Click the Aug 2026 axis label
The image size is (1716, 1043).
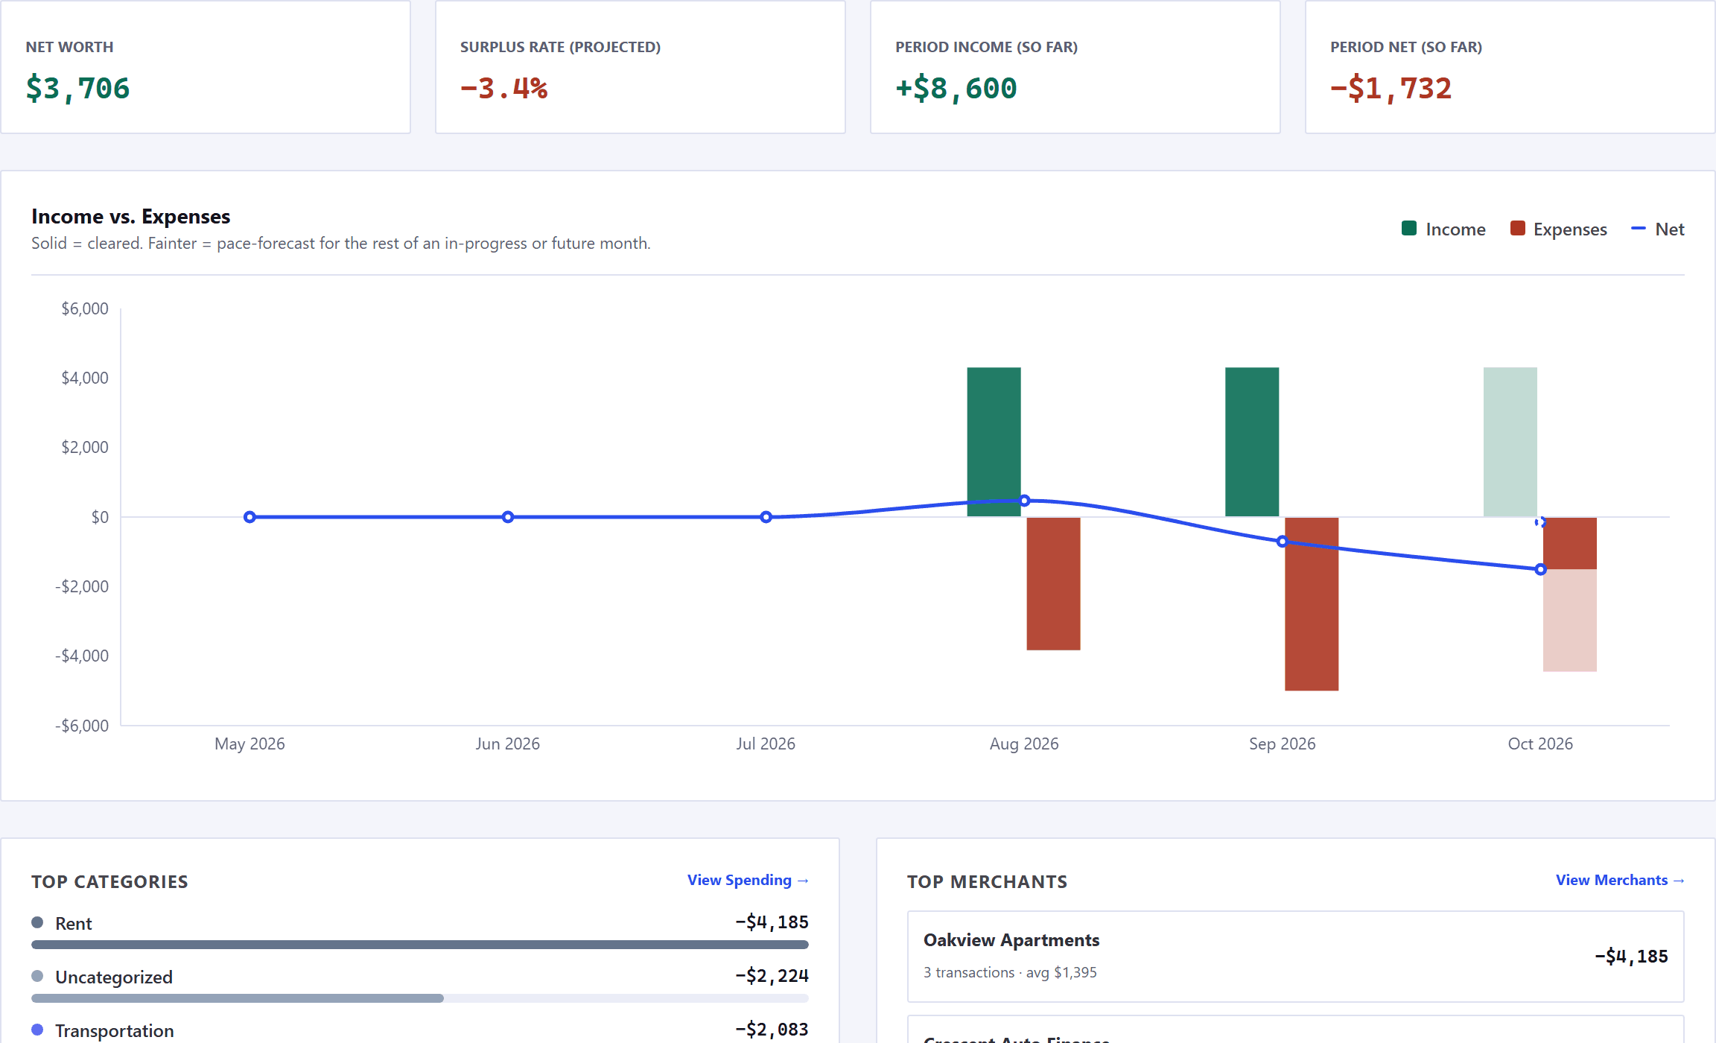(1024, 744)
